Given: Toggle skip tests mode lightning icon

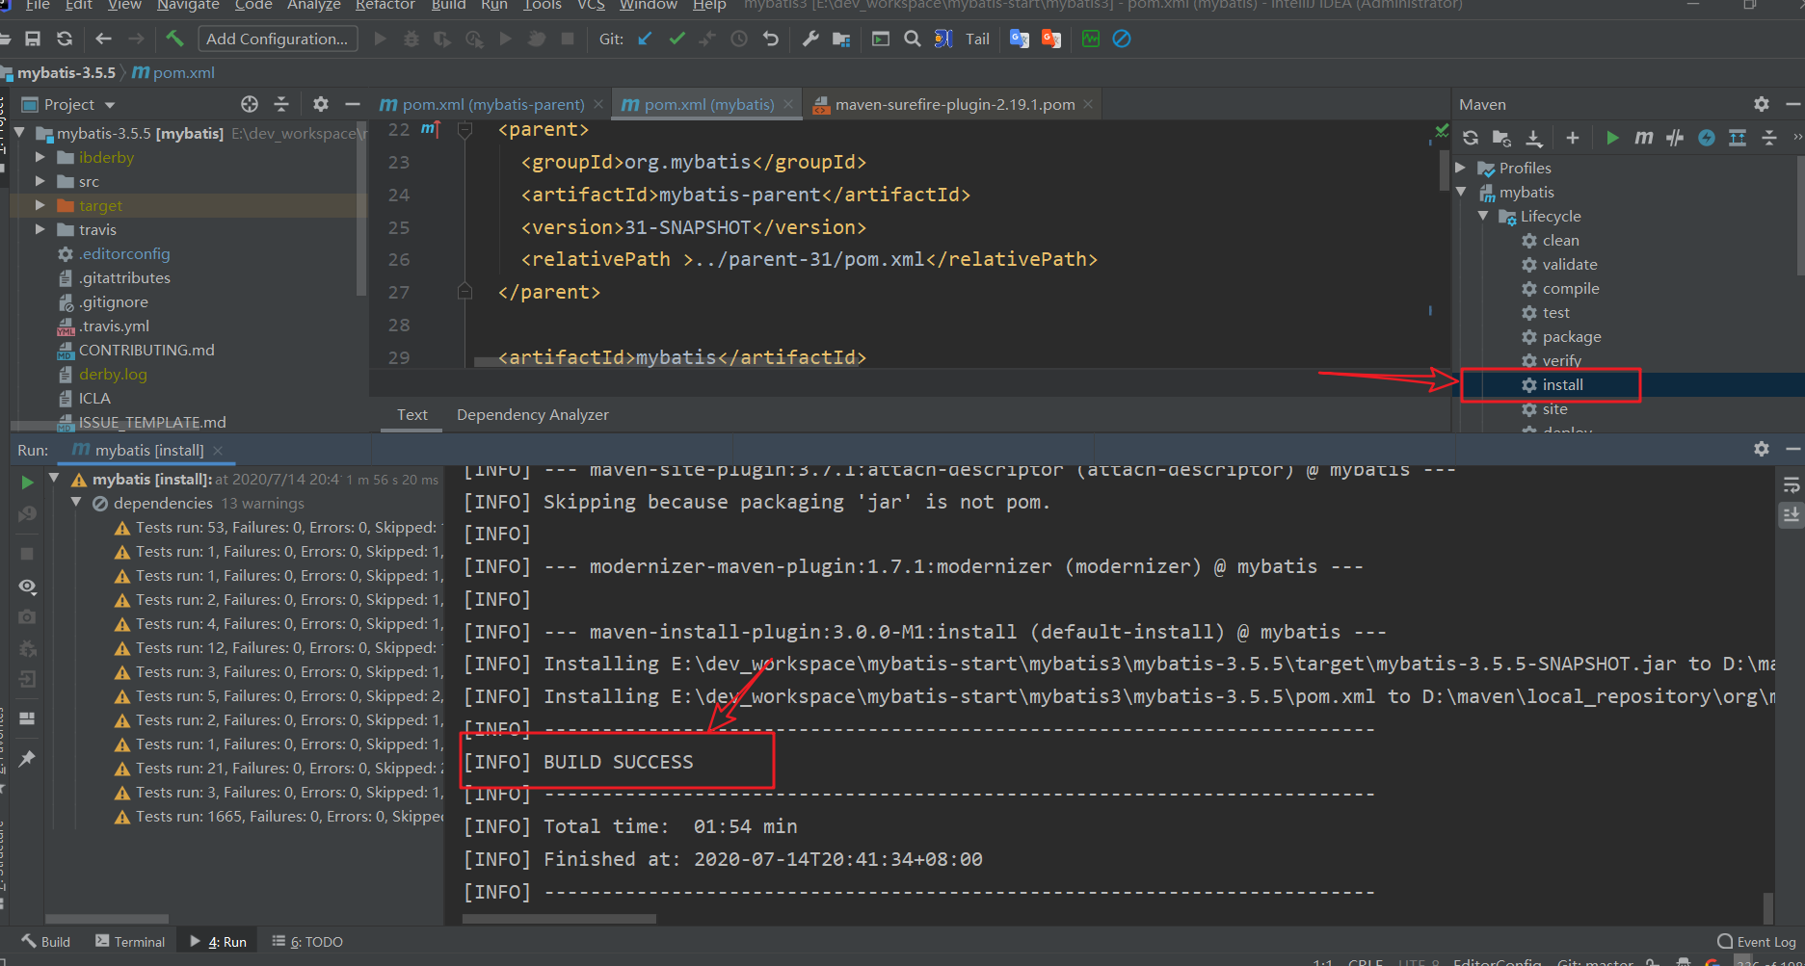Looking at the screenshot, I should tap(1707, 138).
